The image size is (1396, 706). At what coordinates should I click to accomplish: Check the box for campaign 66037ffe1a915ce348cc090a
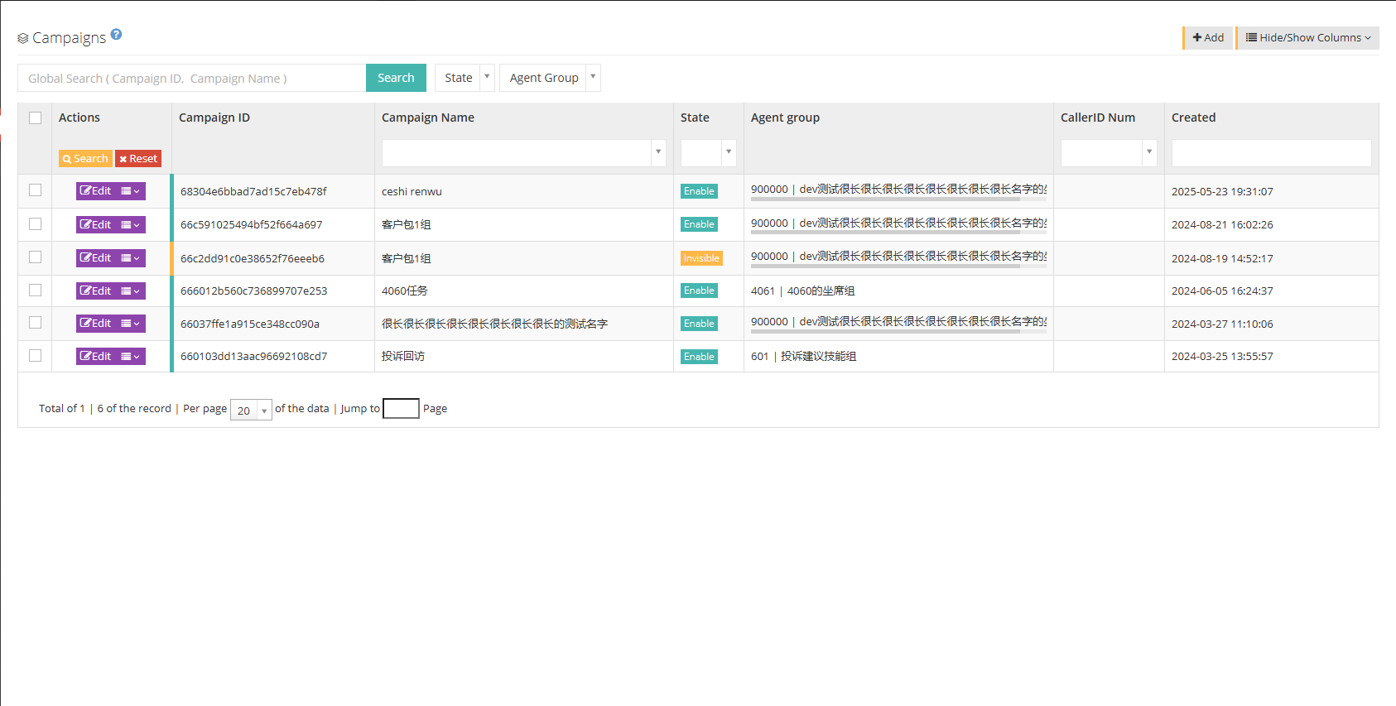[x=35, y=323]
